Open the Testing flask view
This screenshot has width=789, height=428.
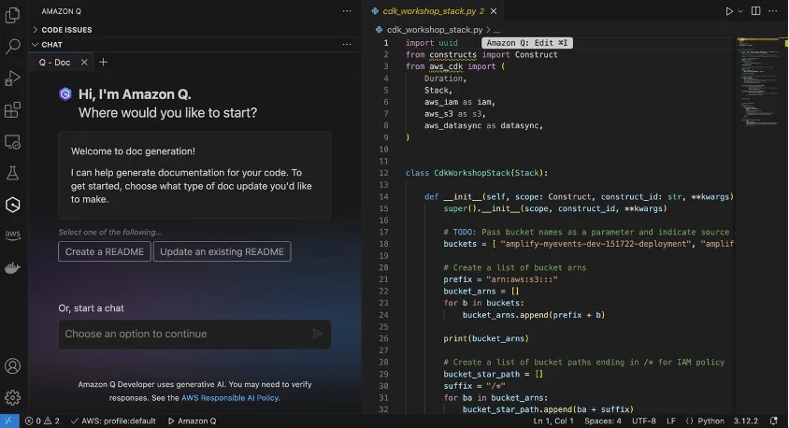point(12,173)
